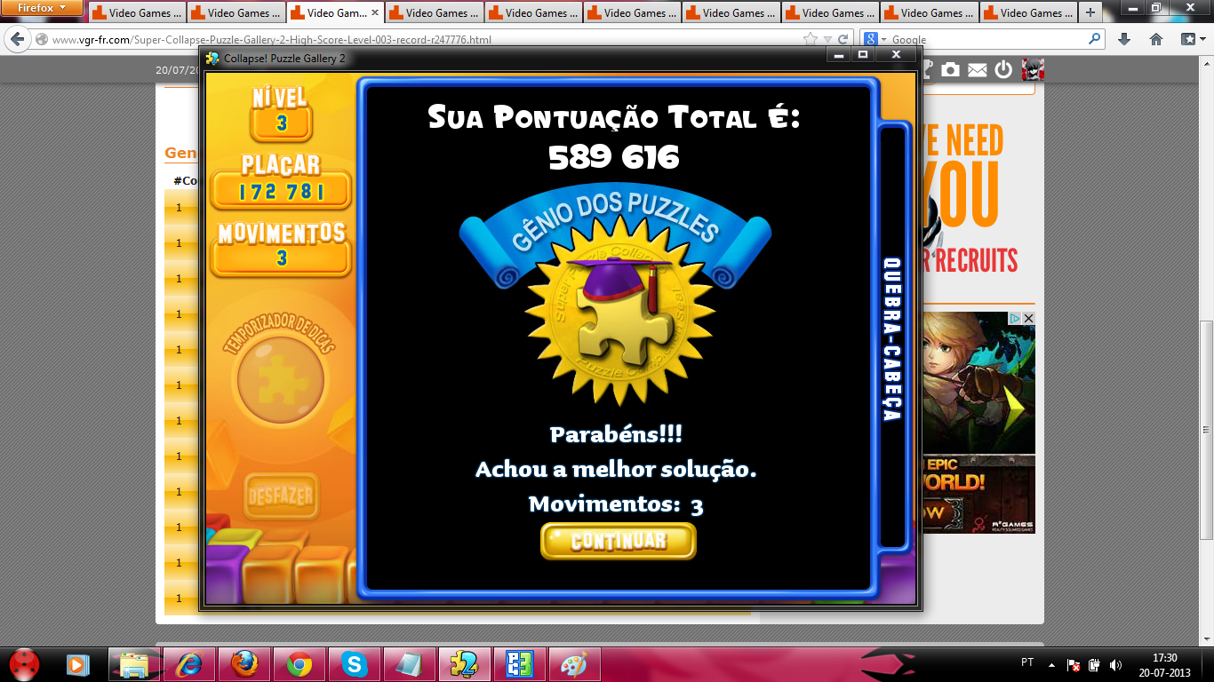Click the power logout icon
The height and width of the screenshot is (682, 1214).
[1003, 69]
